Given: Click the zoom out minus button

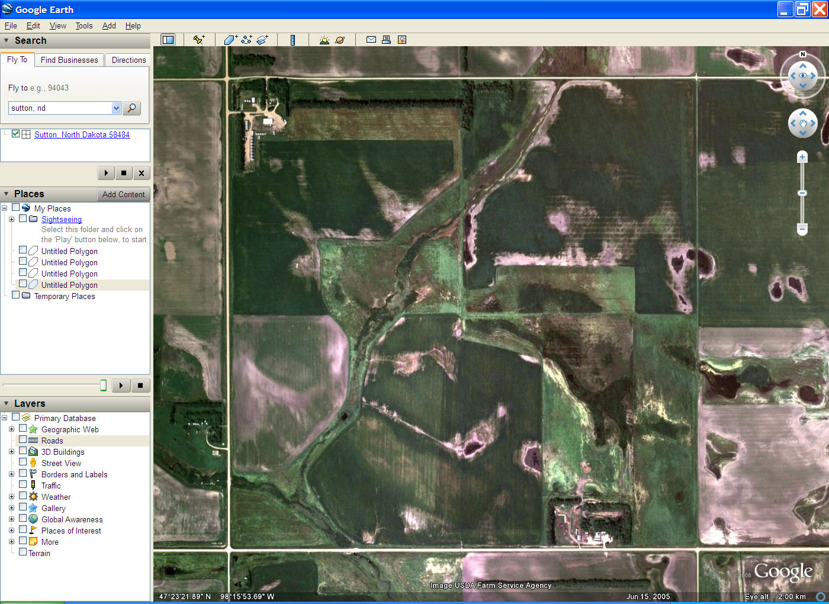Looking at the screenshot, I should pos(802,229).
